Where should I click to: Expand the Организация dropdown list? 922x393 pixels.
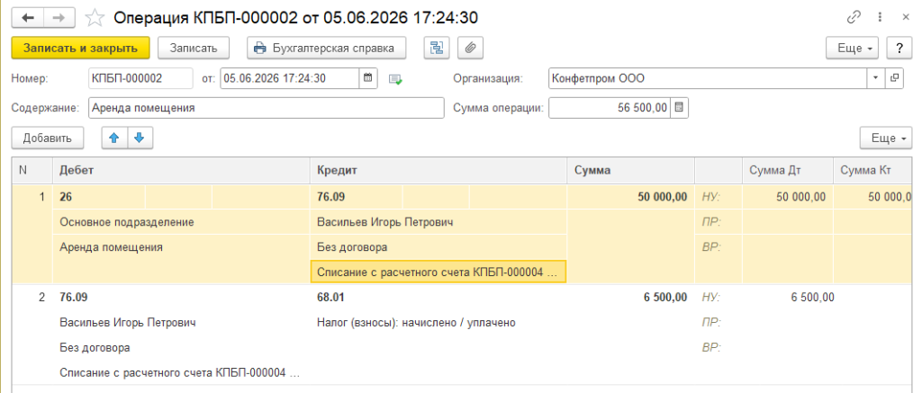click(x=875, y=78)
